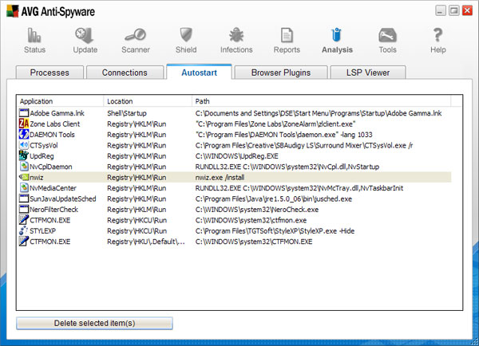
Task: Close the AVG Anti-Spyware window
Action: pyautogui.click(x=467, y=11)
